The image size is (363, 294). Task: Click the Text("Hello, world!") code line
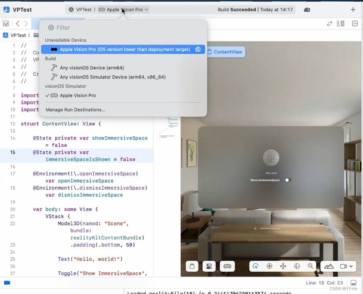tap(90, 259)
